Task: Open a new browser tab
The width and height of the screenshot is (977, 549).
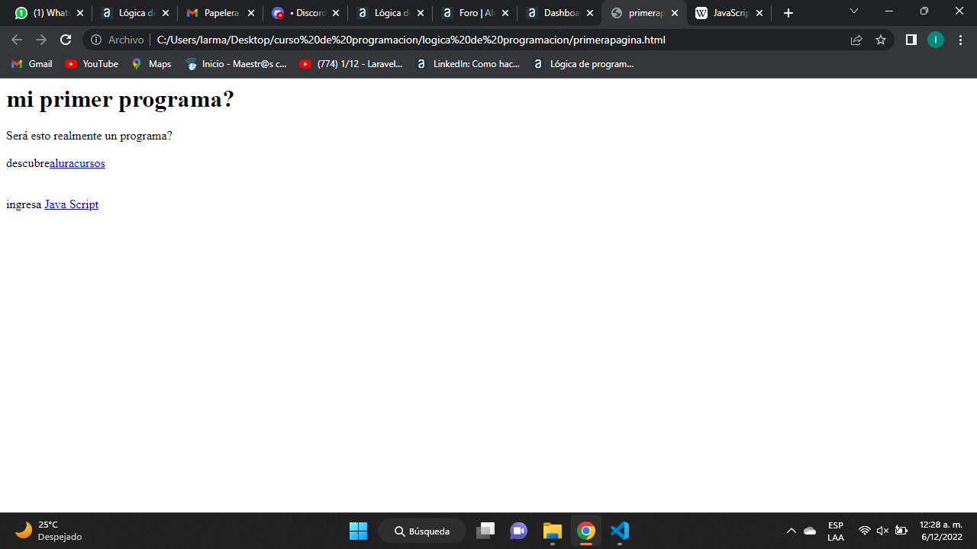Action: (x=788, y=13)
